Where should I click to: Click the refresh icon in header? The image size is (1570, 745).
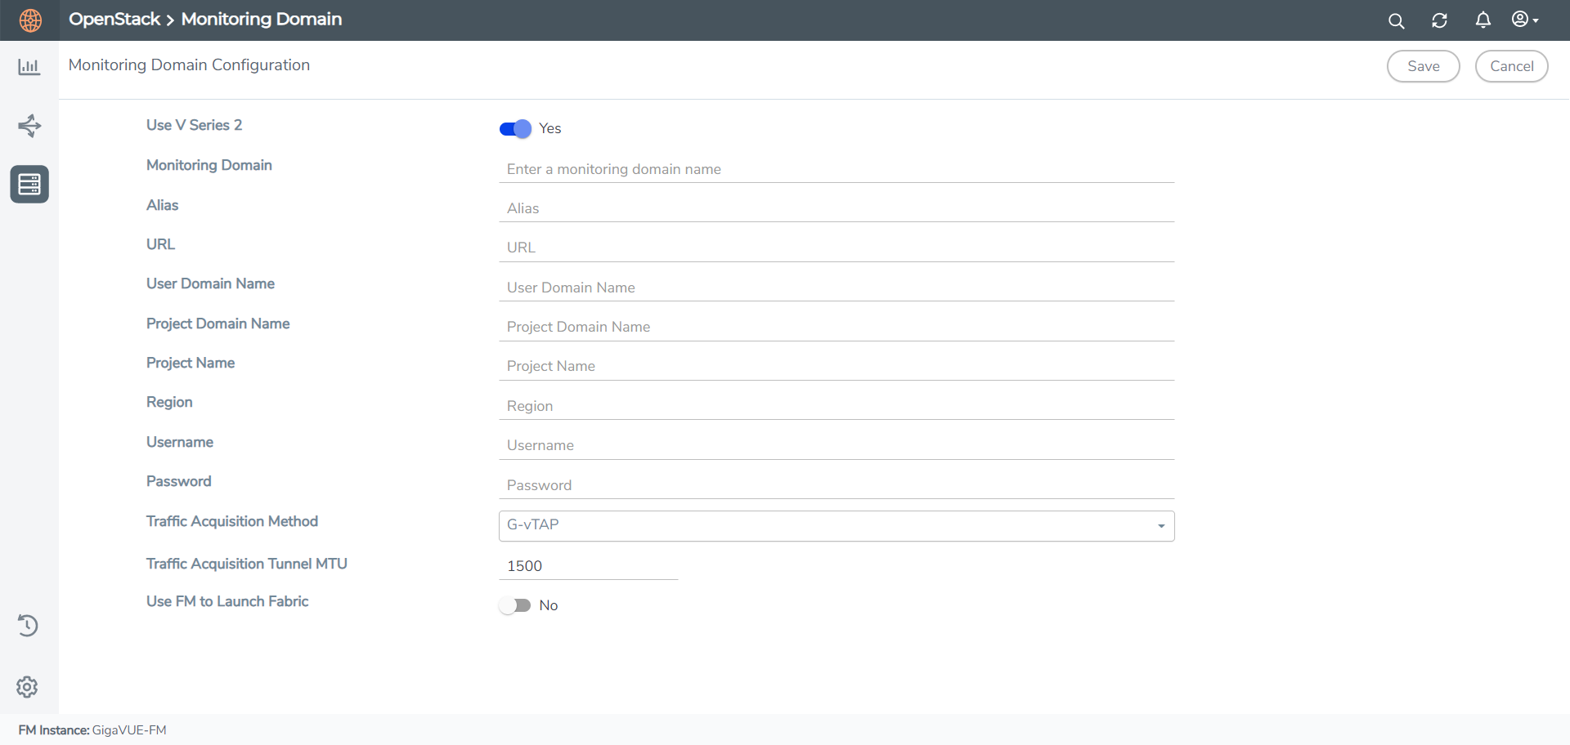tap(1439, 21)
